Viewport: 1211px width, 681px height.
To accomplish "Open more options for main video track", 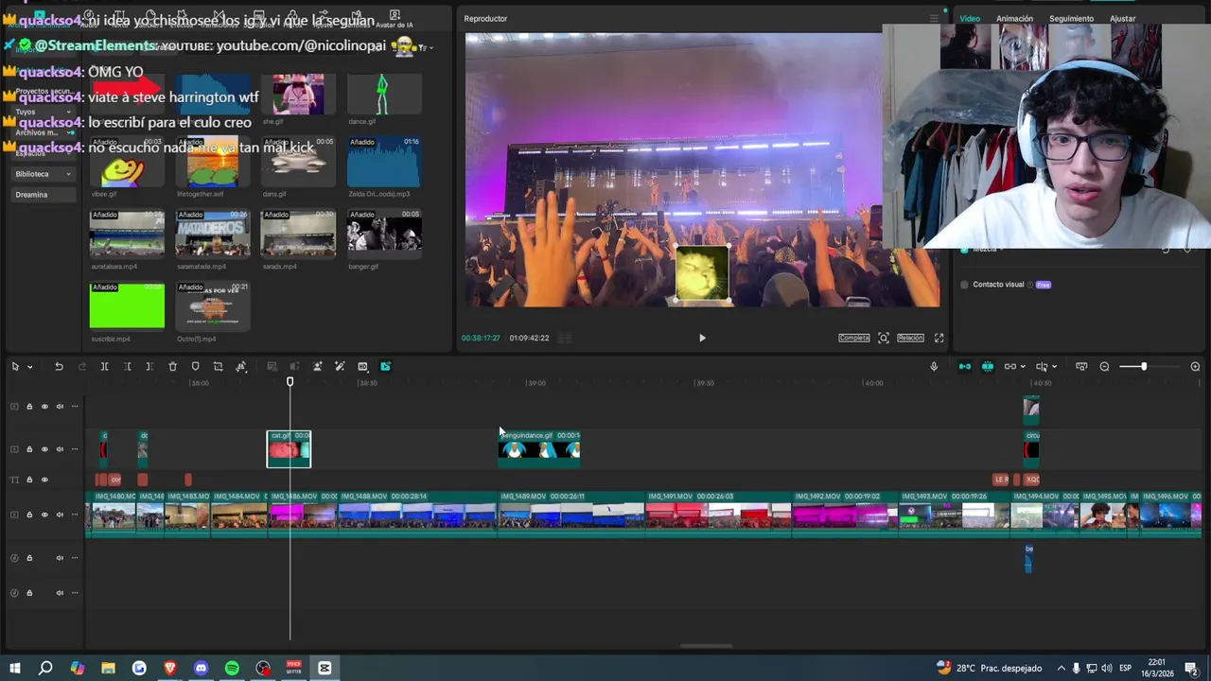I will pyautogui.click(x=75, y=515).
